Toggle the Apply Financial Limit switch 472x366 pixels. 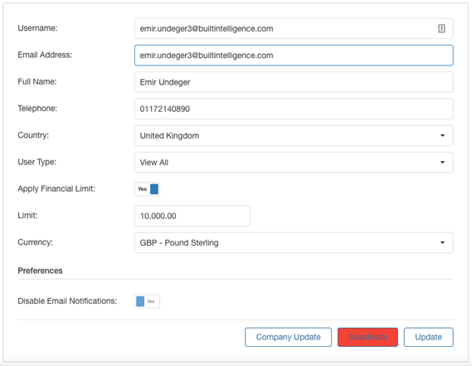coord(147,189)
